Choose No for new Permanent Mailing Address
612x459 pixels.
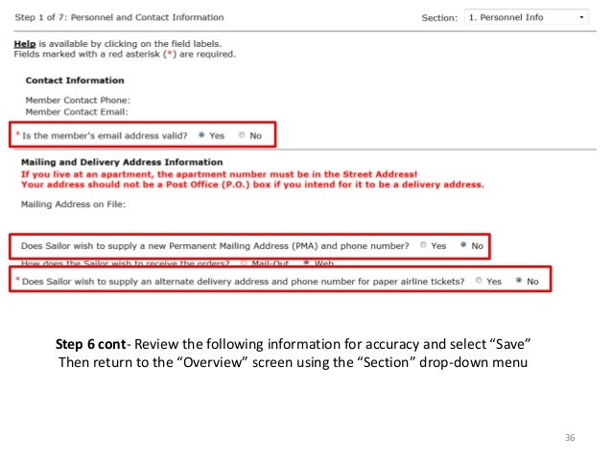[463, 245]
